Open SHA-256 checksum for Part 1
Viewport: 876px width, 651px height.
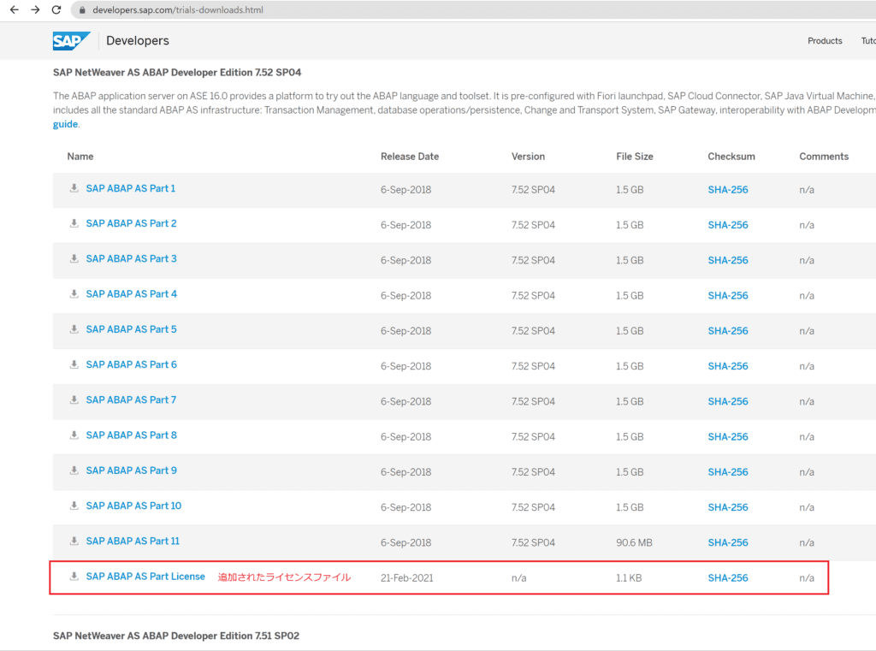(x=728, y=189)
